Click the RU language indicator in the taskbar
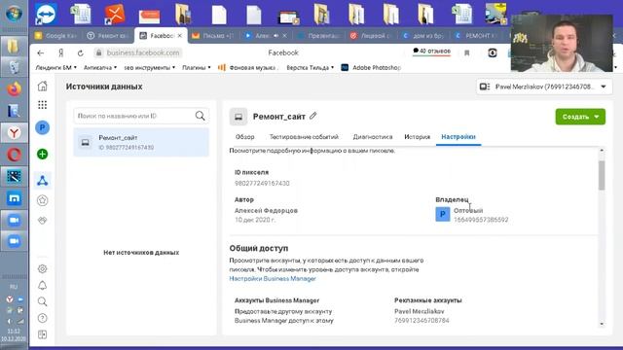 [14, 287]
